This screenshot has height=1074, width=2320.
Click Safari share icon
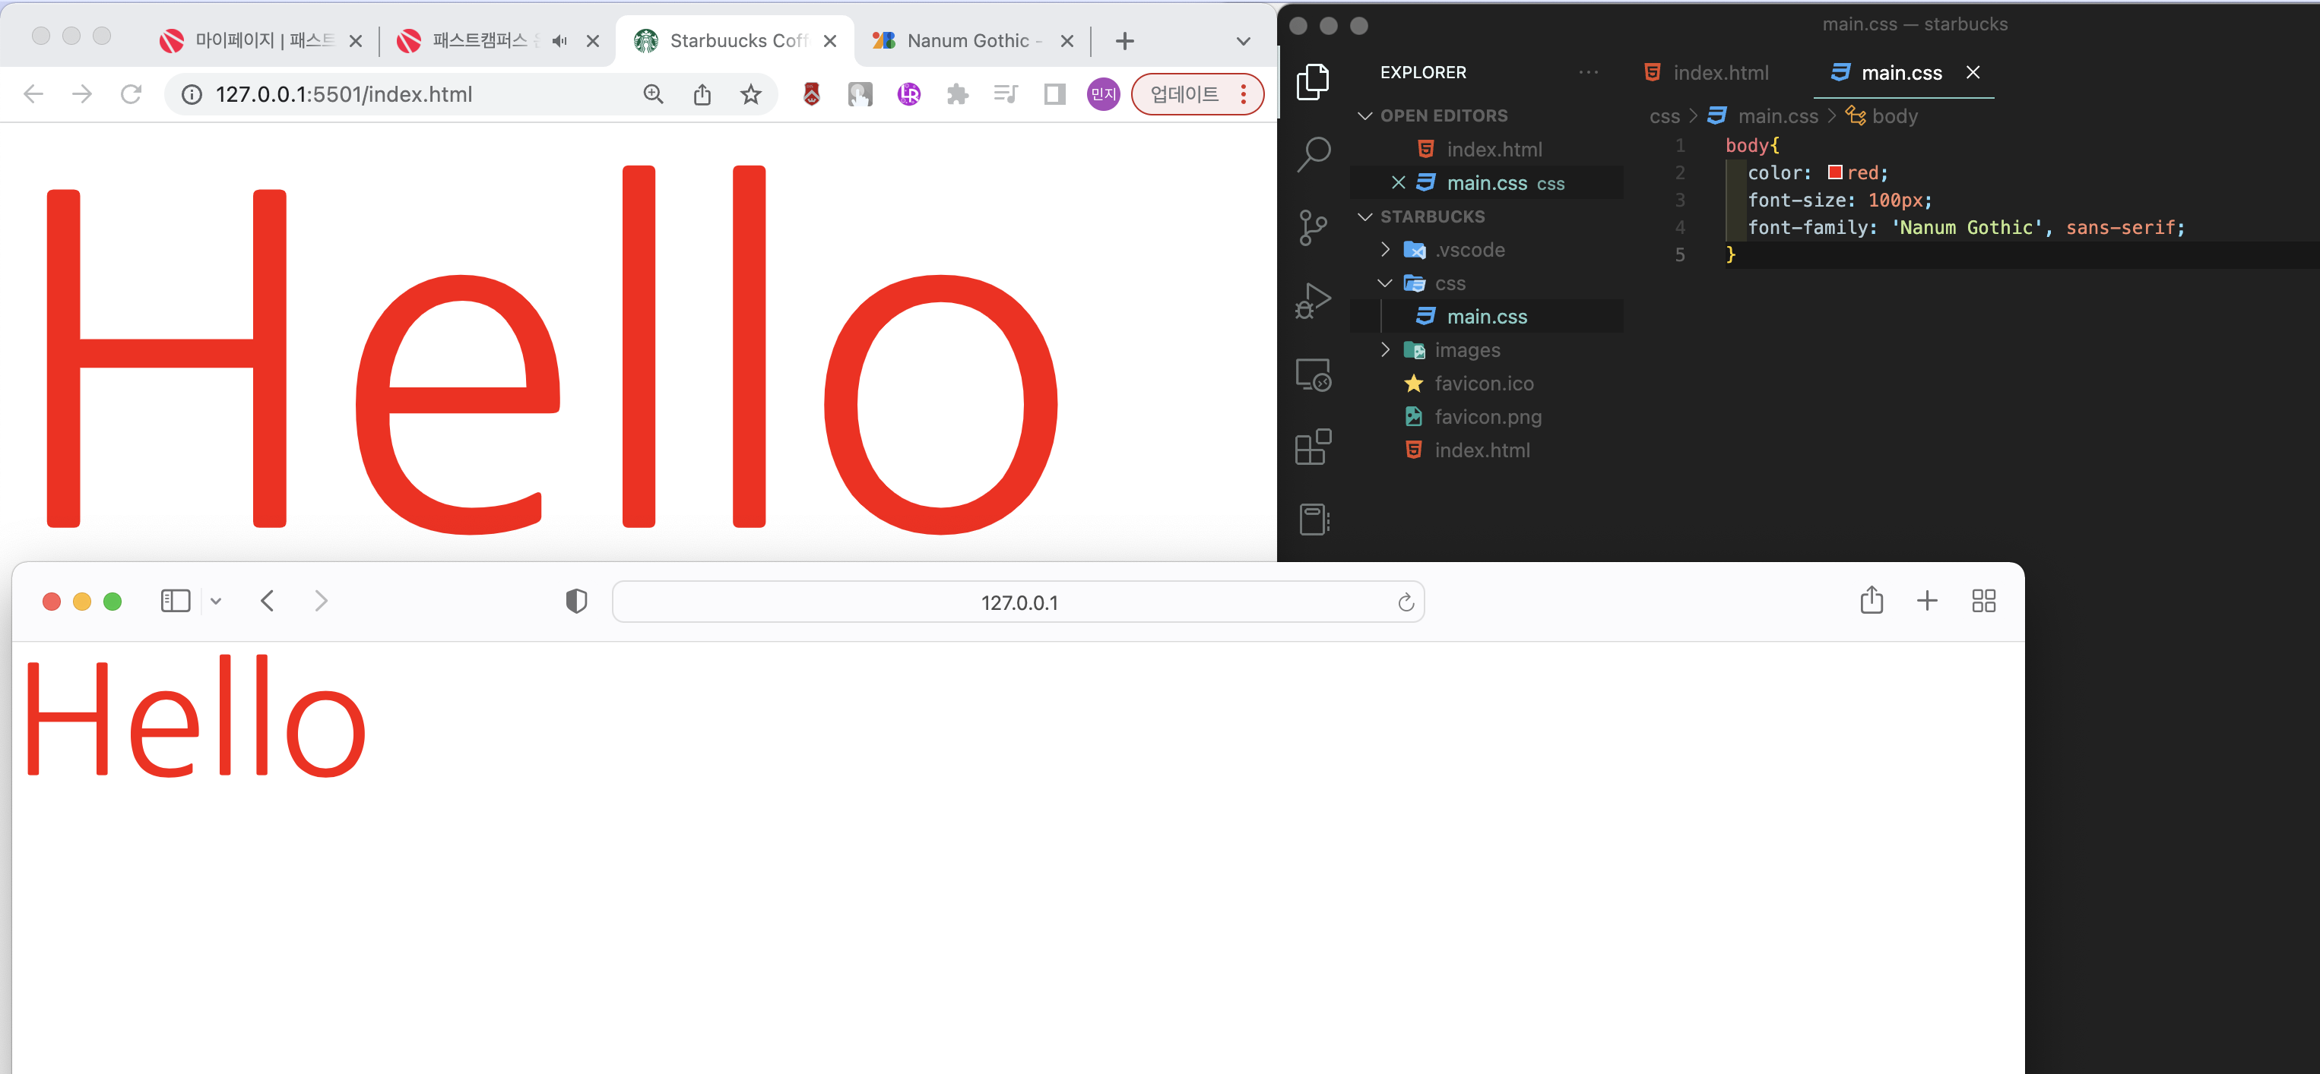click(x=1872, y=601)
